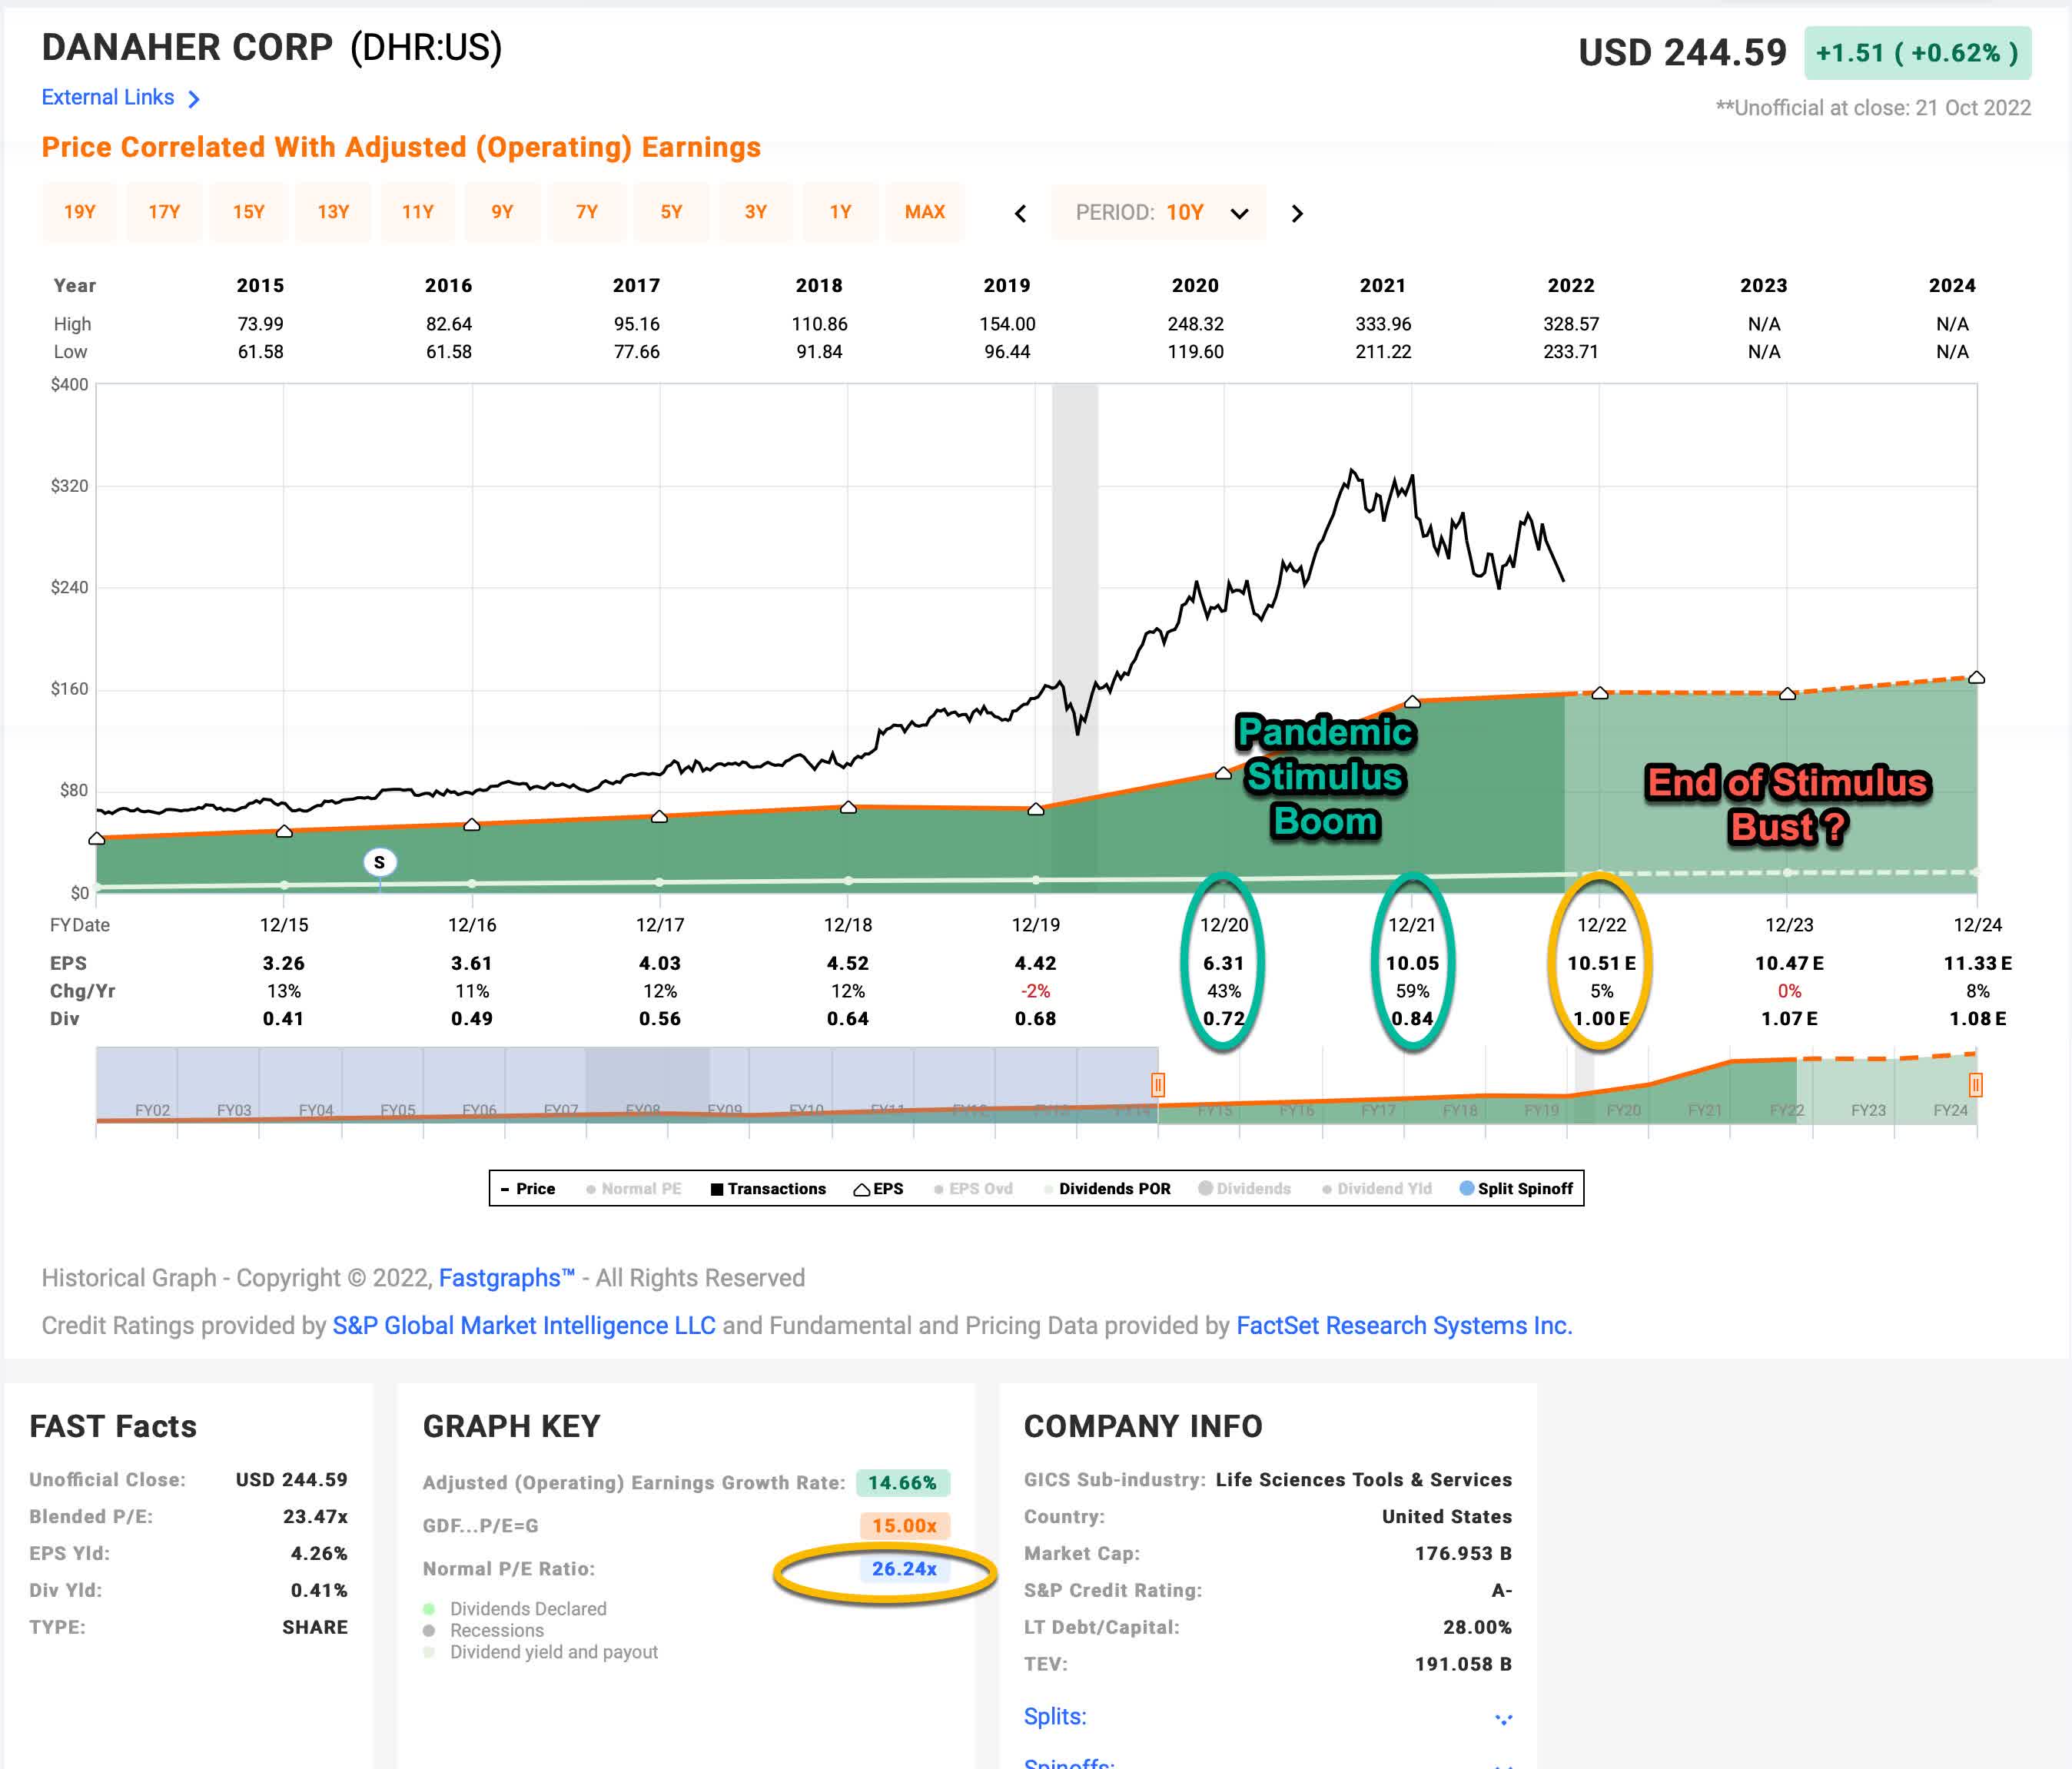This screenshot has width=2072, height=1769.
Task: Toggle Dividends in legend
Action: 1244,1188
